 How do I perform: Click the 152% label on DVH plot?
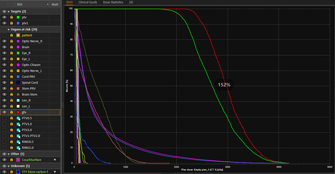coord(224,85)
